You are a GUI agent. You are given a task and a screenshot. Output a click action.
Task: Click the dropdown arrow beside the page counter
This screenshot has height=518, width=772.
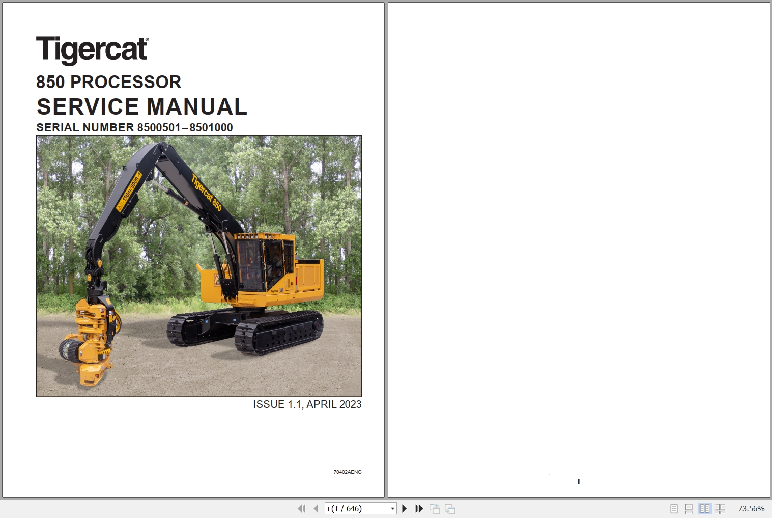click(x=392, y=508)
